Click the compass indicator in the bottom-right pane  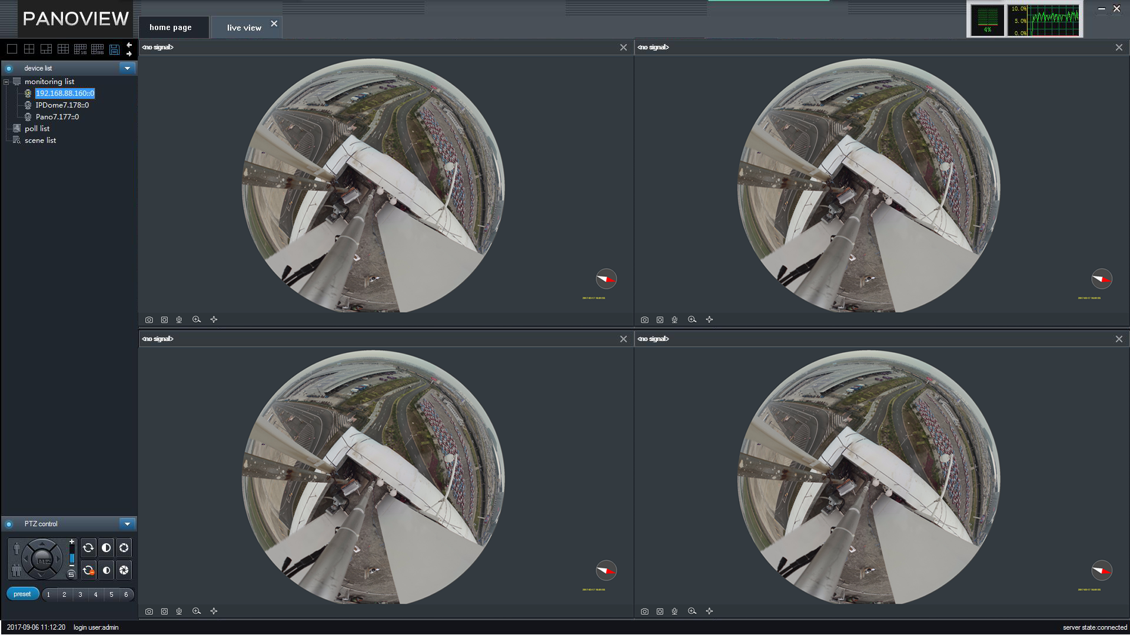[1101, 570]
